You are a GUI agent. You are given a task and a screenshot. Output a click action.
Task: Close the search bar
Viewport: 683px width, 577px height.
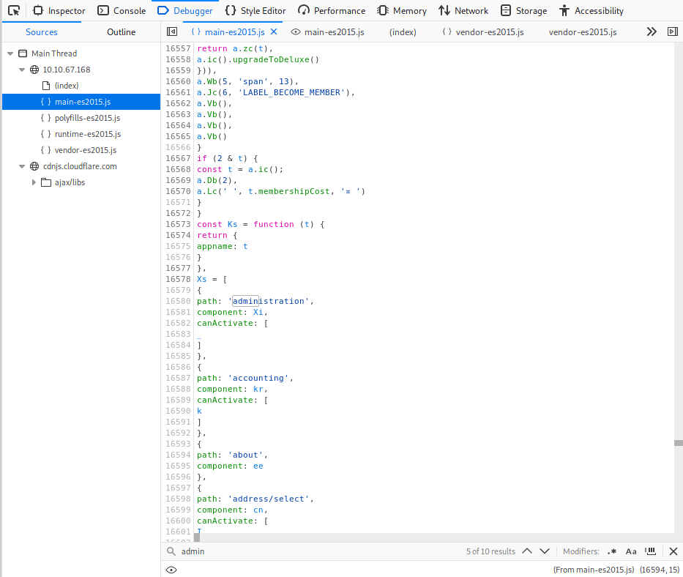point(673,551)
